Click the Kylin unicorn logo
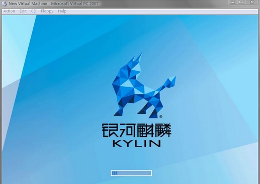Viewport: 260px width, 184px height. pyautogui.click(x=144, y=85)
